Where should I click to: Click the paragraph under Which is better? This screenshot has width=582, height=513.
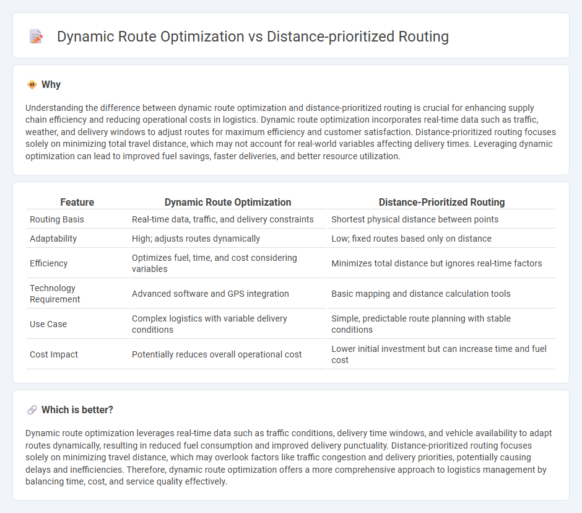[289, 457]
